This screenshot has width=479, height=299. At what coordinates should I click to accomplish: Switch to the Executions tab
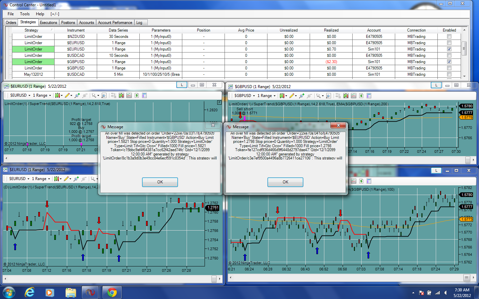49,23
